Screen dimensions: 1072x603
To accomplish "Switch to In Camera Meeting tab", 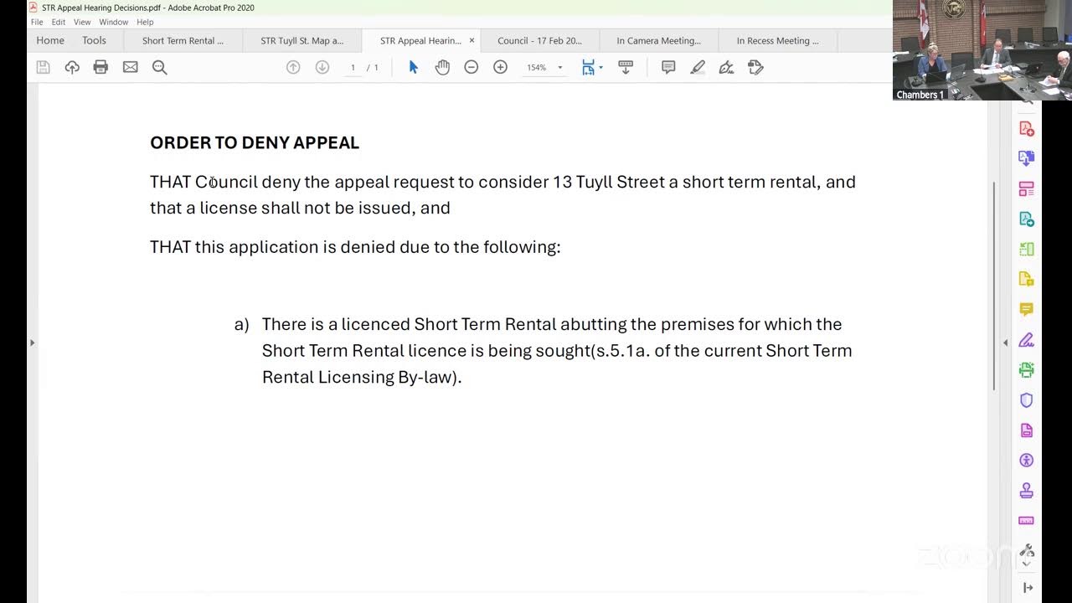I will click(x=659, y=40).
